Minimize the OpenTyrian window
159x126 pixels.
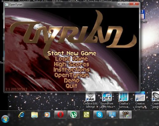pyautogui.click(x=121, y=4)
